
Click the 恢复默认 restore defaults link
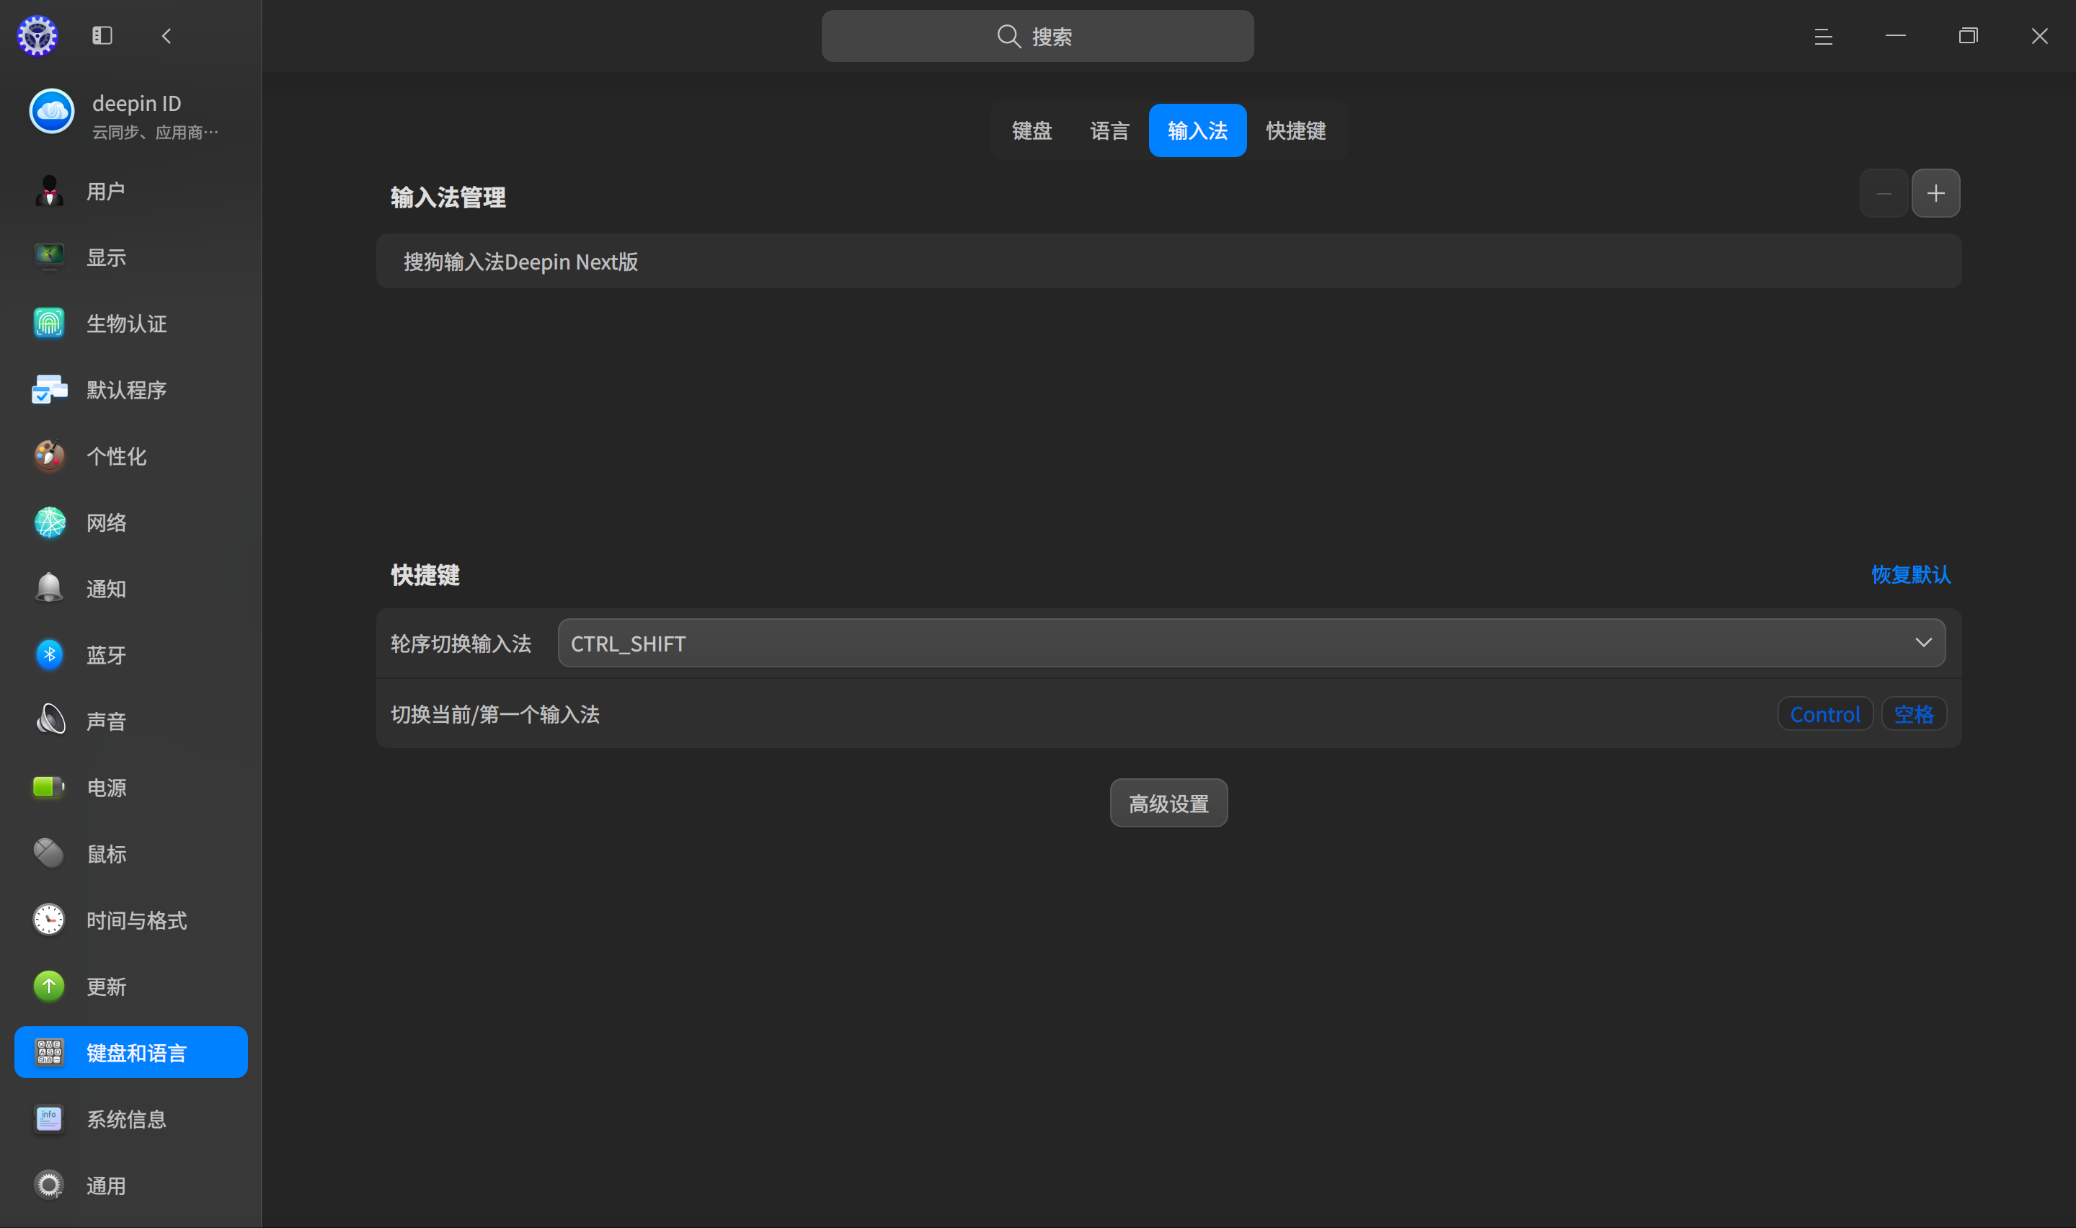pyautogui.click(x=1910, y=574)
